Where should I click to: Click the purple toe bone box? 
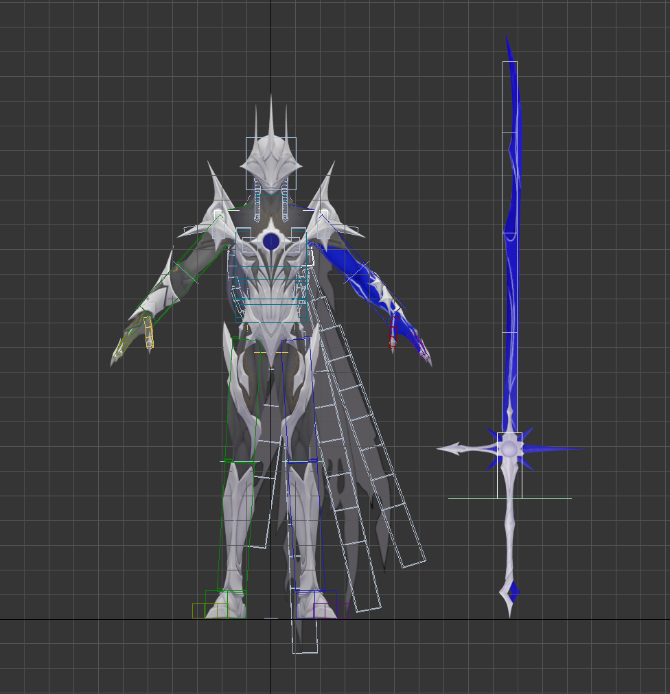coord(332,611)
